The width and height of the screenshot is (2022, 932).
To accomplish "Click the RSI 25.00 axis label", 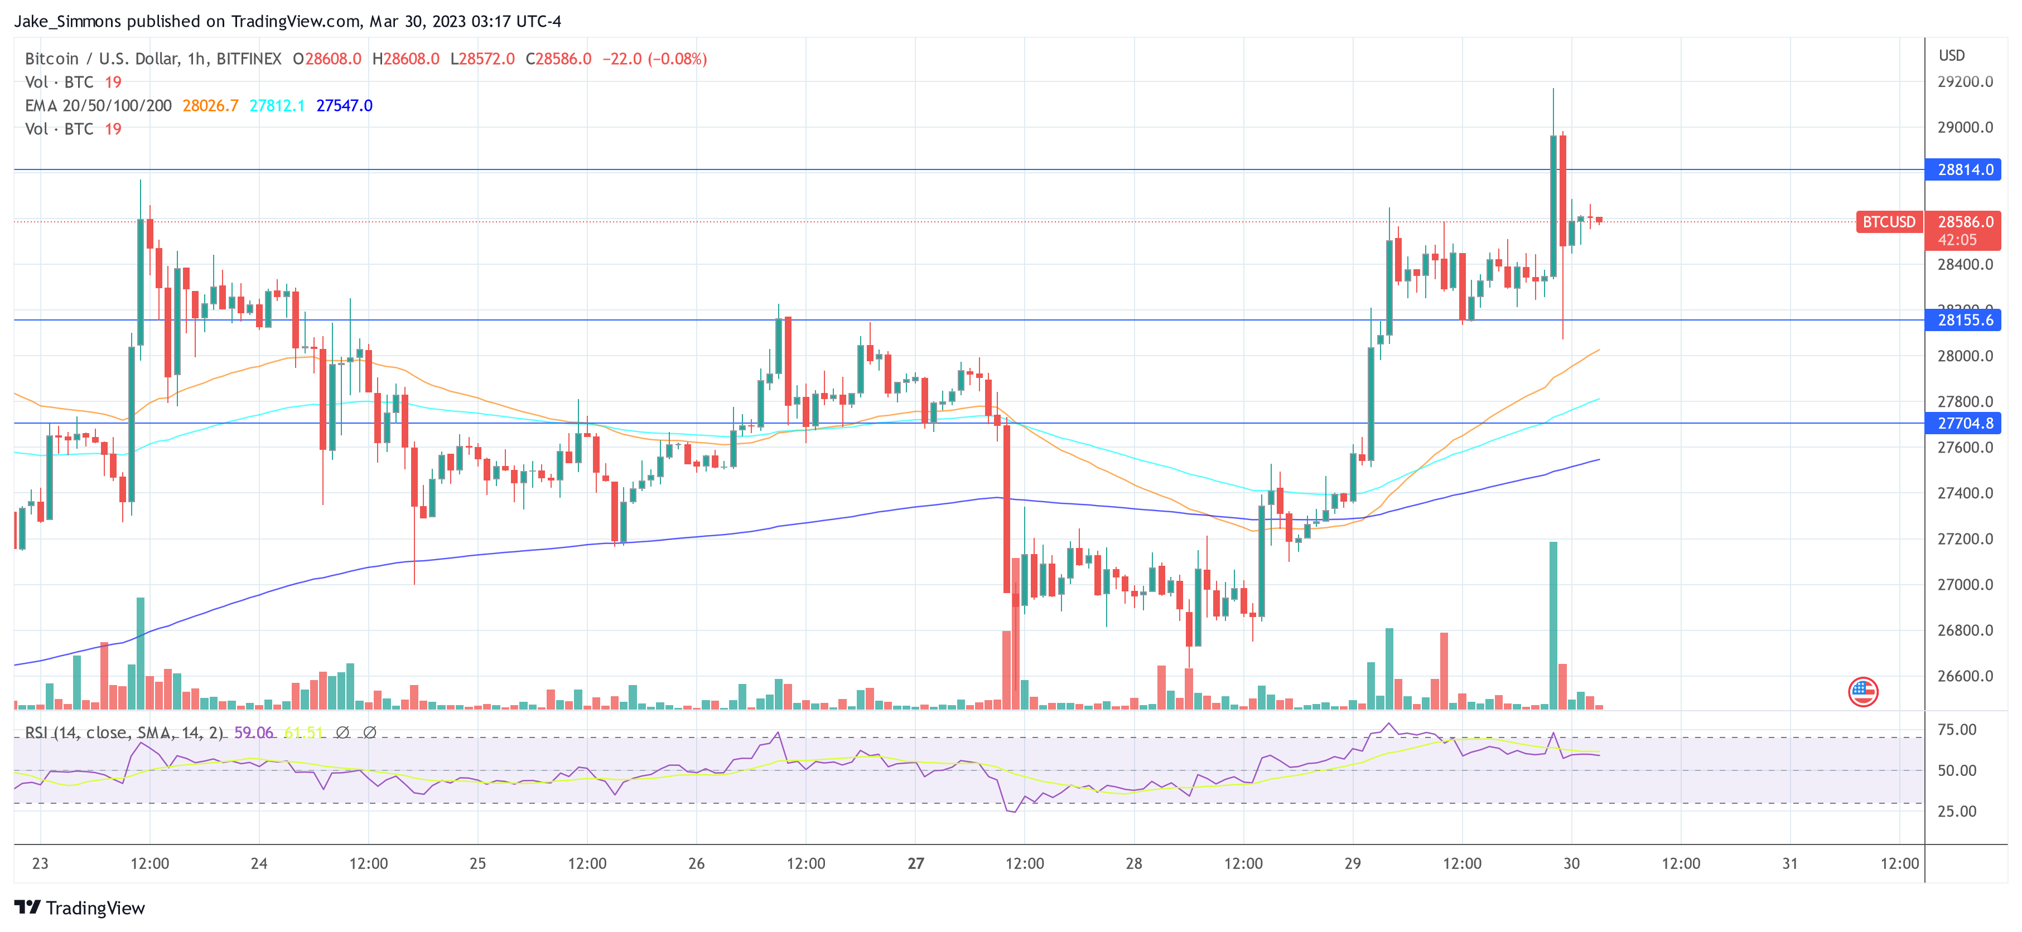I will (1956, 811).
